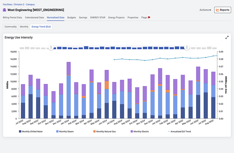Click the chart icon in Reports button

217,10
